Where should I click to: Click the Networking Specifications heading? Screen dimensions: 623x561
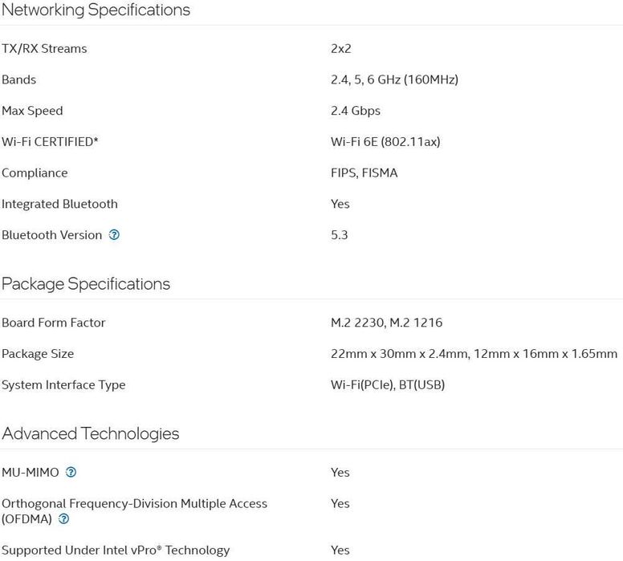pos(96,10)
